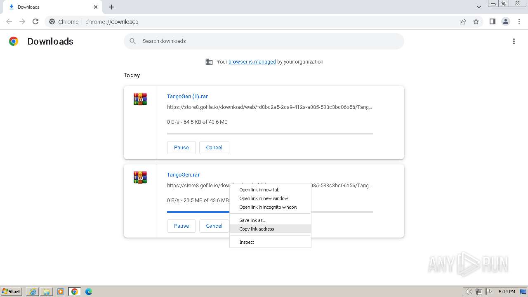
Task: Click the browser forward arrow
Action: click(x=22, y=21)
